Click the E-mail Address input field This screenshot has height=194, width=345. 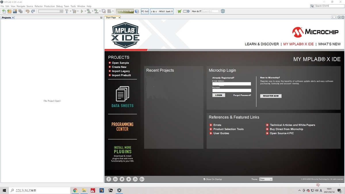pyautogui.click(x=232, y=84)
